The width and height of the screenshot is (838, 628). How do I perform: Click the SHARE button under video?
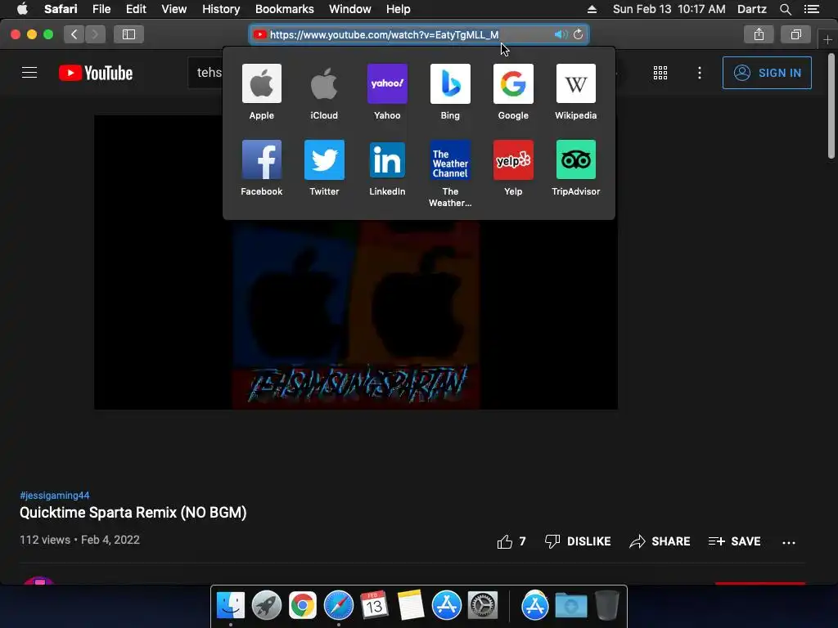pyautogui.click(x=660, y=541)
